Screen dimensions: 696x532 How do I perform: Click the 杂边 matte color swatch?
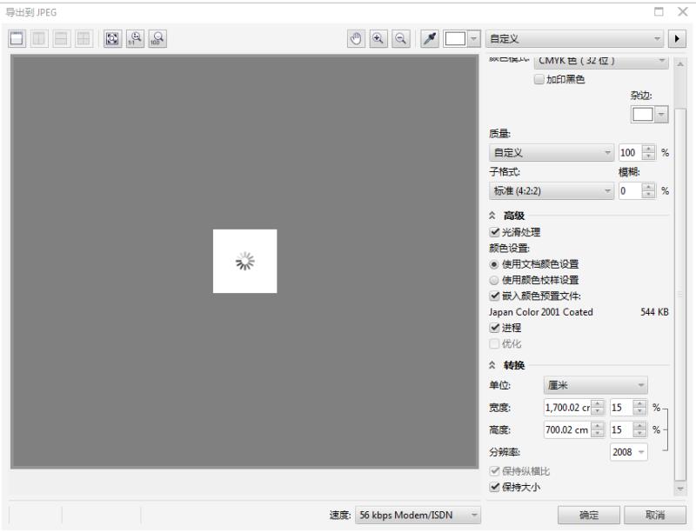[642, 115]
